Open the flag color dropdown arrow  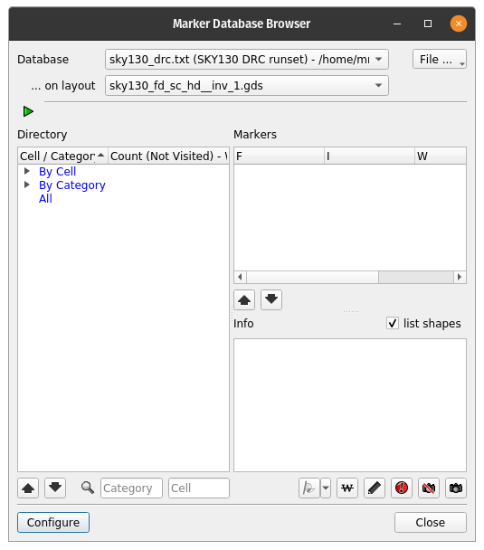[326, 488]
